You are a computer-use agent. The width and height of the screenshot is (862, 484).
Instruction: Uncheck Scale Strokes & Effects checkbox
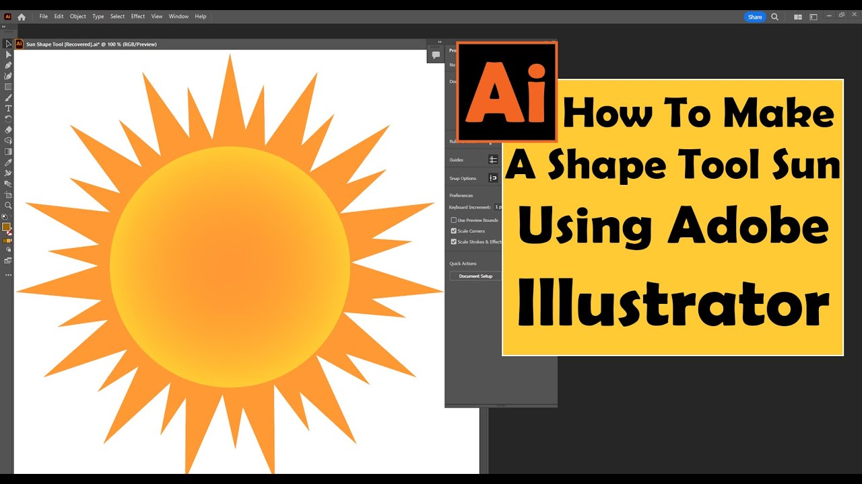[453, 241]
